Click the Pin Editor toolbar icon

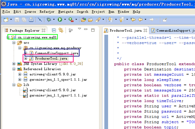(165, 20)
